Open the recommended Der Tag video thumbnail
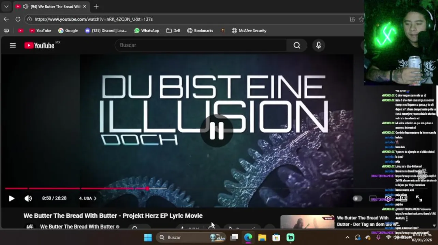Screen dimensions: 438x245 [307, 222]
